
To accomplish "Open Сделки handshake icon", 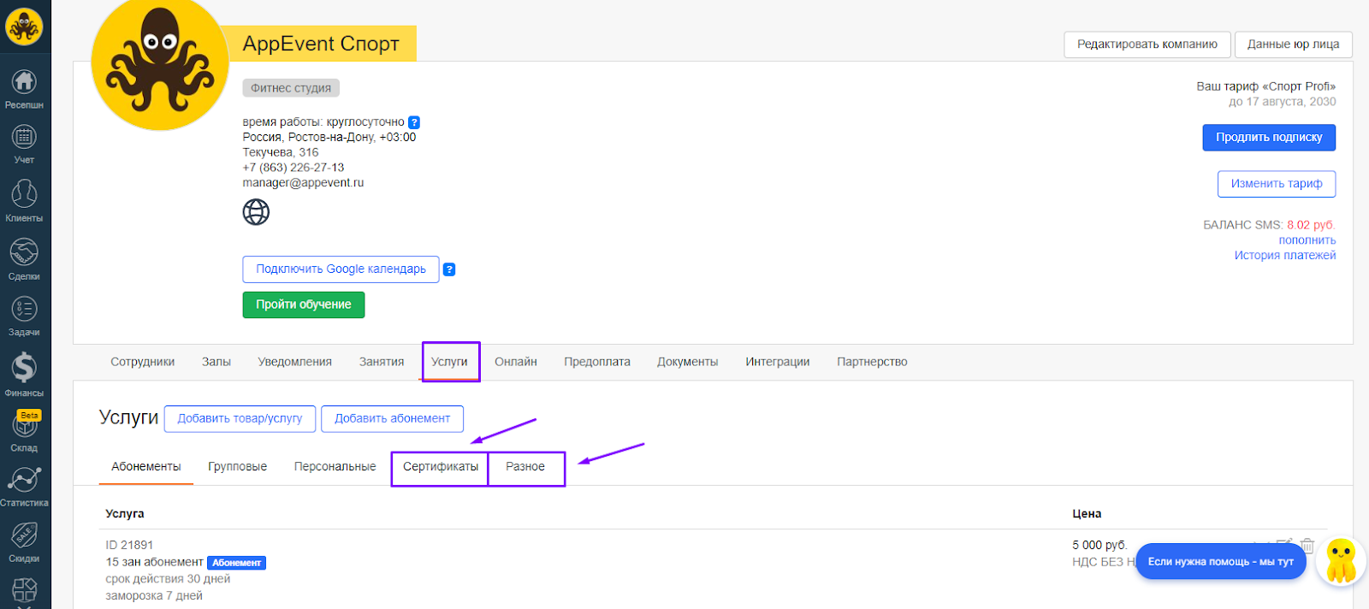I will coord(24,253).
